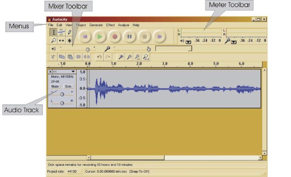Open the View menu
Screen dimensions: 291x177
(x=69, y=25)
